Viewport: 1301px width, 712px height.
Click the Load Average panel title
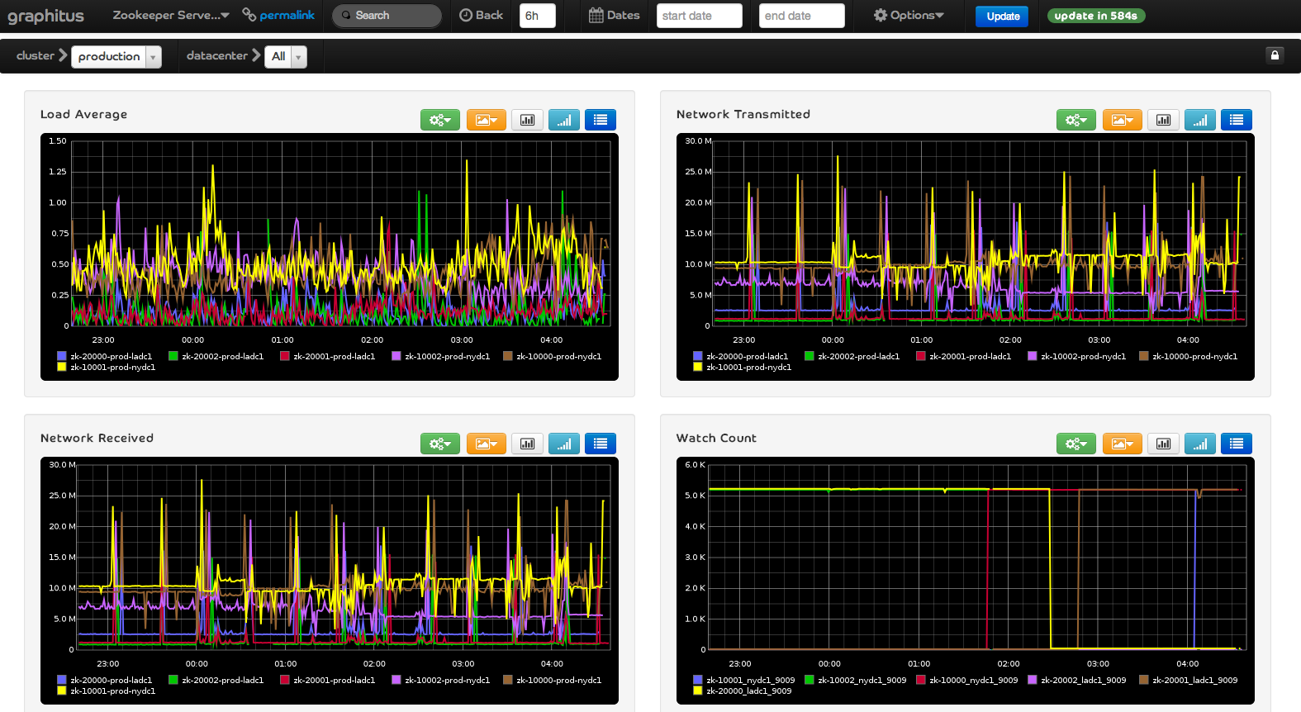tap(84, 114)
